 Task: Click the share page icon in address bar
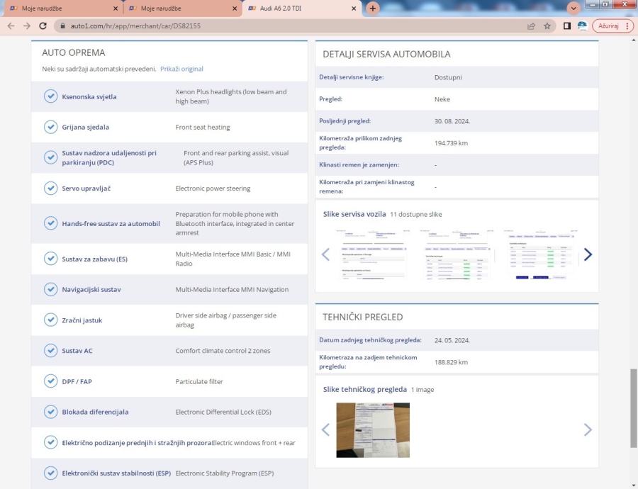[531, 26]
